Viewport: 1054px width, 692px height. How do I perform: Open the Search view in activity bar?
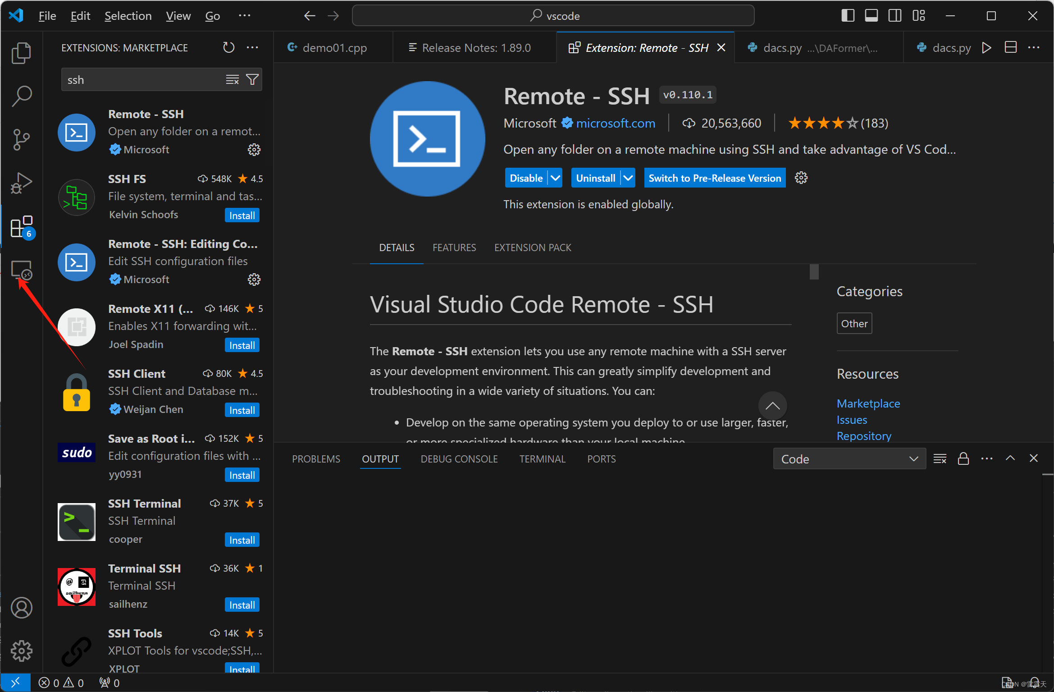21,96
